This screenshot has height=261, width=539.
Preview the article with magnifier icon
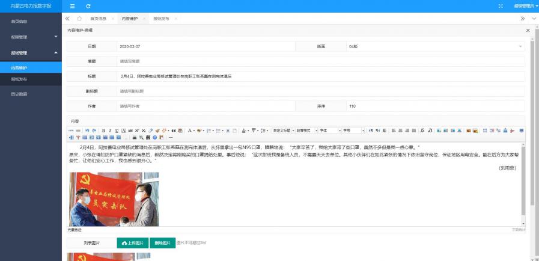[x=141, y=137]
